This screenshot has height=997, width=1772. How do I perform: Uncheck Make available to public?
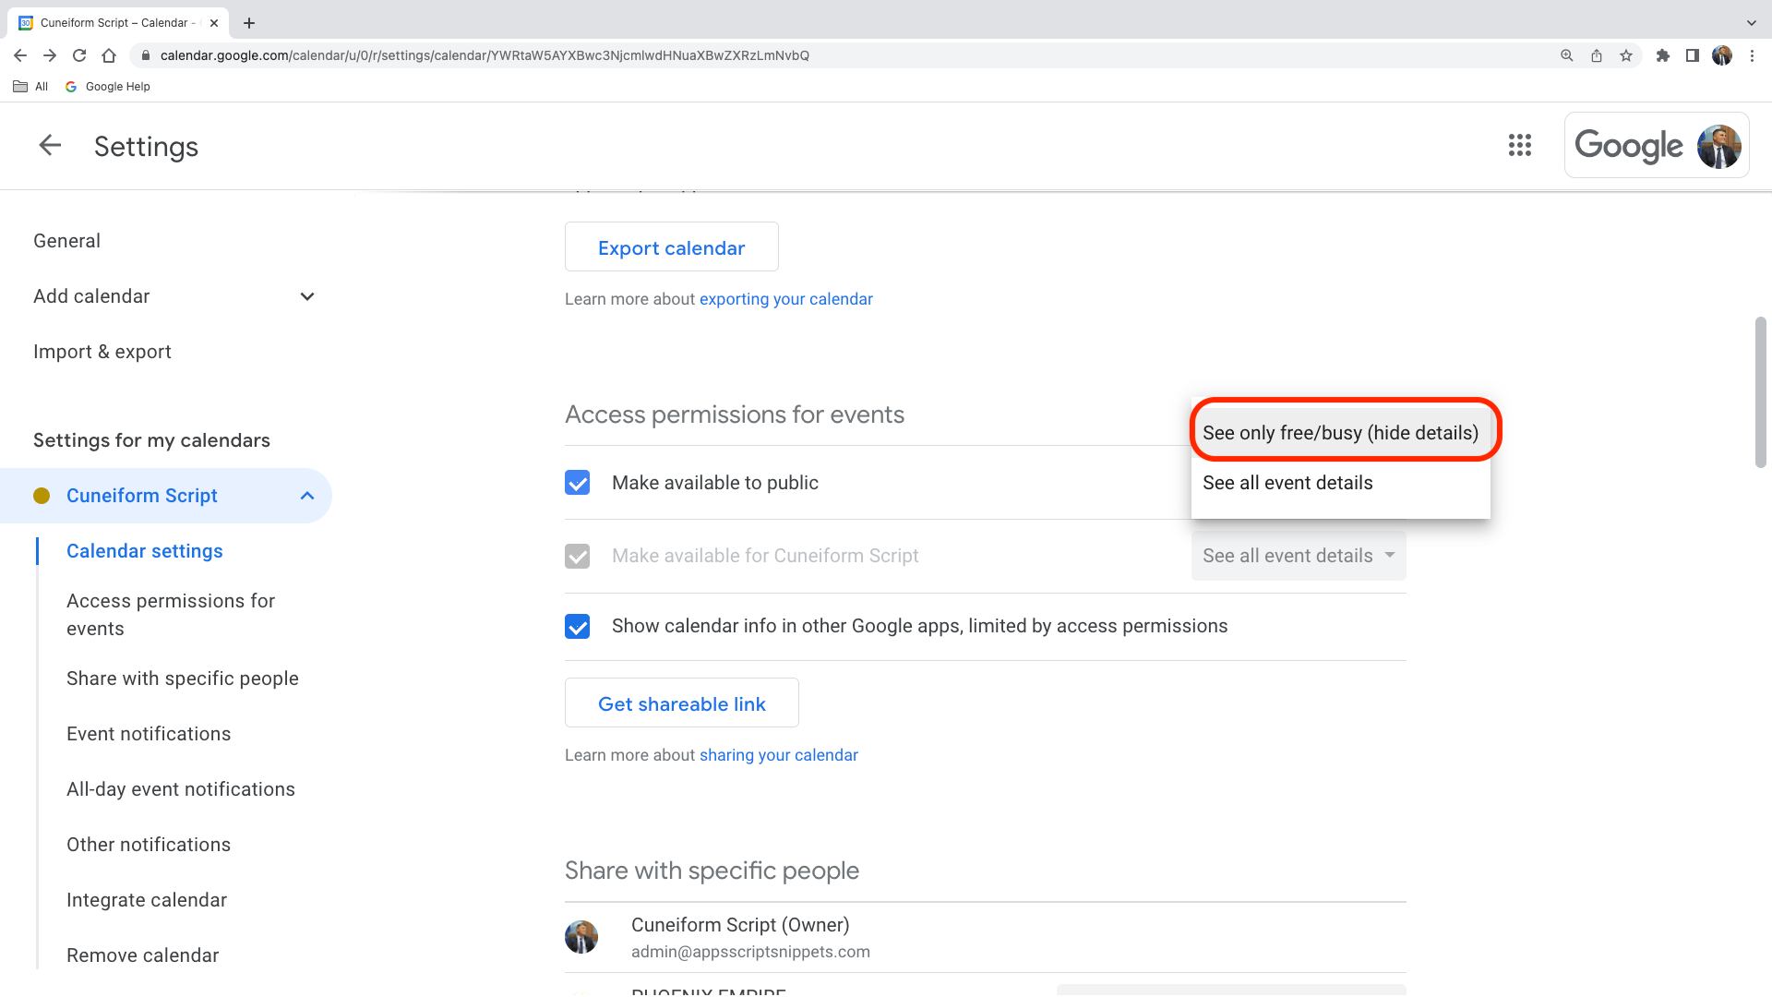[x=577, y=483]
